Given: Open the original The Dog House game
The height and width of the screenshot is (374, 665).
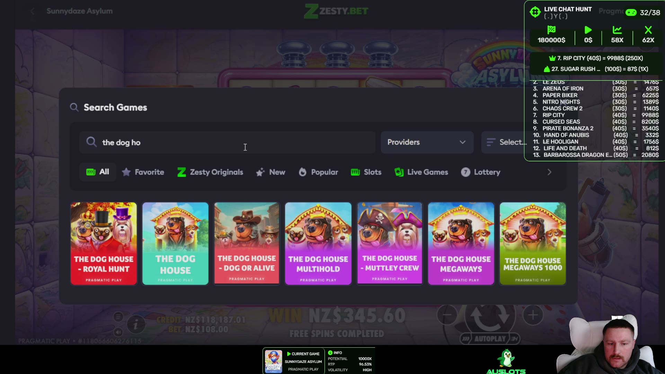Looking at the screenshot, I should 175,243.
